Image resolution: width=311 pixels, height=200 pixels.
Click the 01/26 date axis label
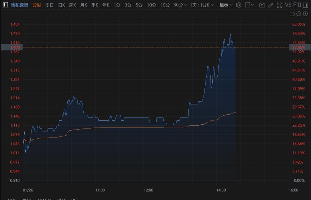click(x=28, y=190)
